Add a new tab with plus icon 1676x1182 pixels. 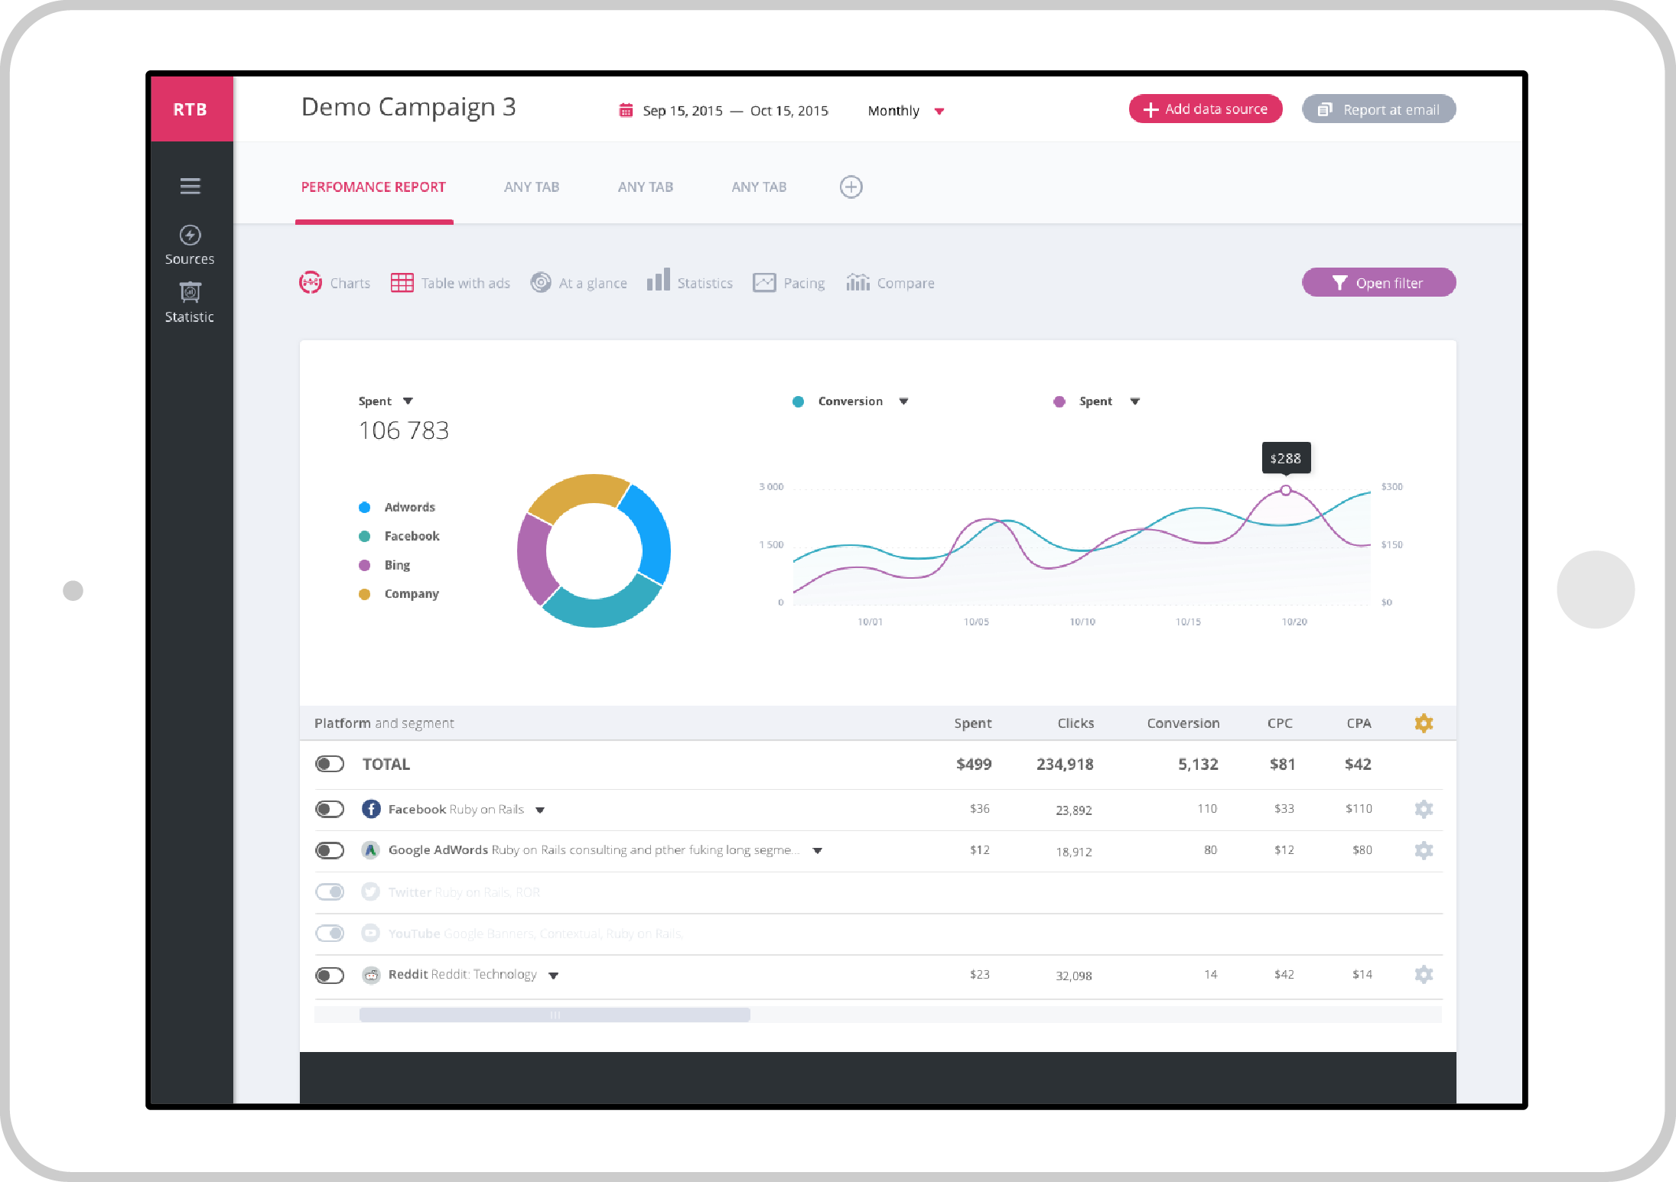[851, 187]
